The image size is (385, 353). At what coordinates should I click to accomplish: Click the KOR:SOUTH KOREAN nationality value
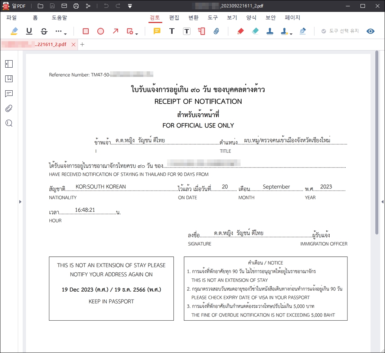pos(101,187)
